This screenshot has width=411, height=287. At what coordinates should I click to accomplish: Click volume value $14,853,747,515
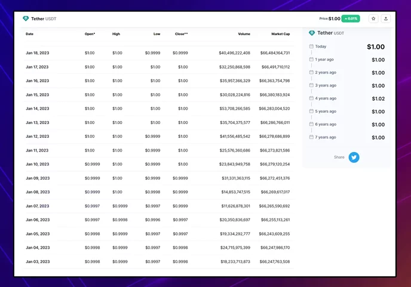pyautogui.click(x=235, y=192)
